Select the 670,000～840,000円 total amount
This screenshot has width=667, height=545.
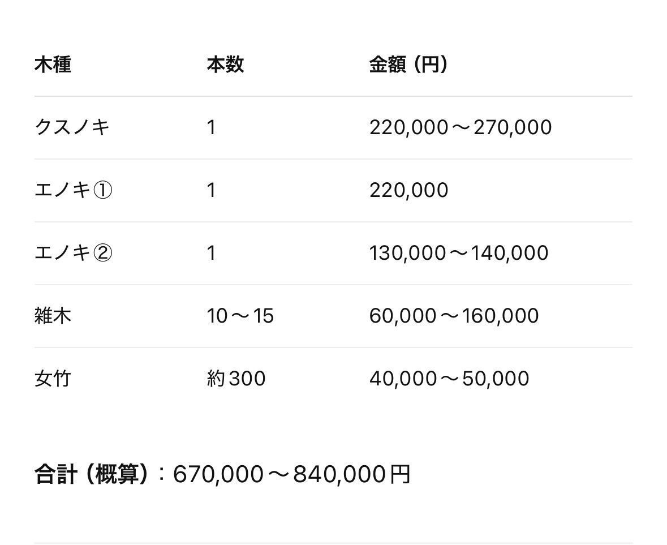pos(291,474)
